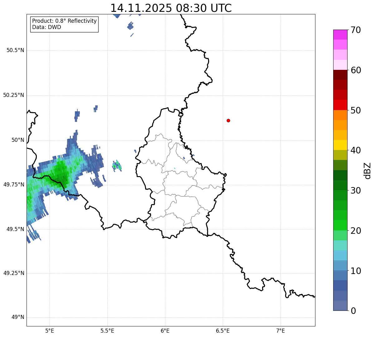The height and width of the screenshot is (337, 375).
Task: Click the small teal echo near 5.6°E
Action: pos(117,165)
